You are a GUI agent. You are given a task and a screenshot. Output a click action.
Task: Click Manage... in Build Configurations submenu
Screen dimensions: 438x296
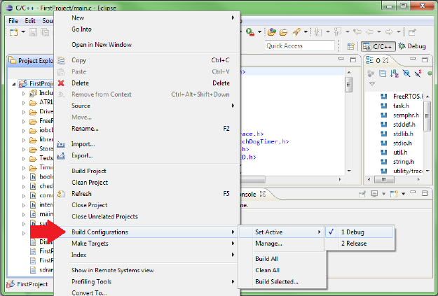click(282, 244)
